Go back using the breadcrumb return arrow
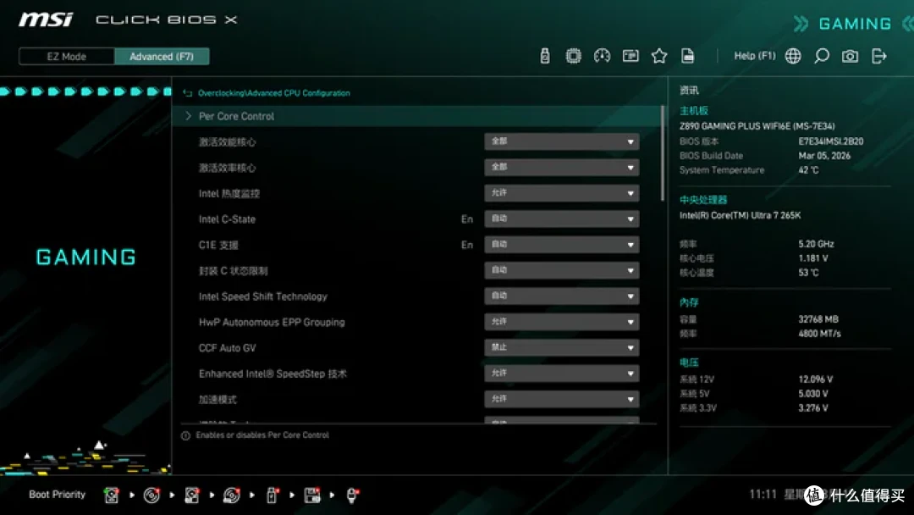This screenshot has width=914, height=515. (x=188, y=92)
